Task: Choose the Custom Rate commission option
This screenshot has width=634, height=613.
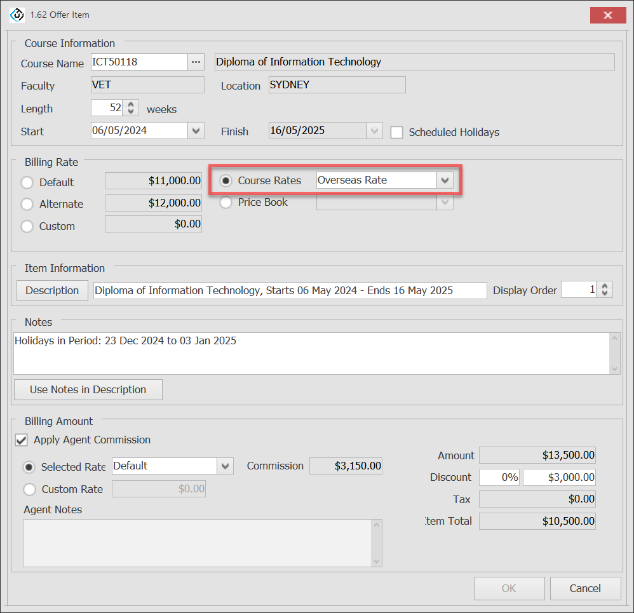Action: click(x=29, y=489)
